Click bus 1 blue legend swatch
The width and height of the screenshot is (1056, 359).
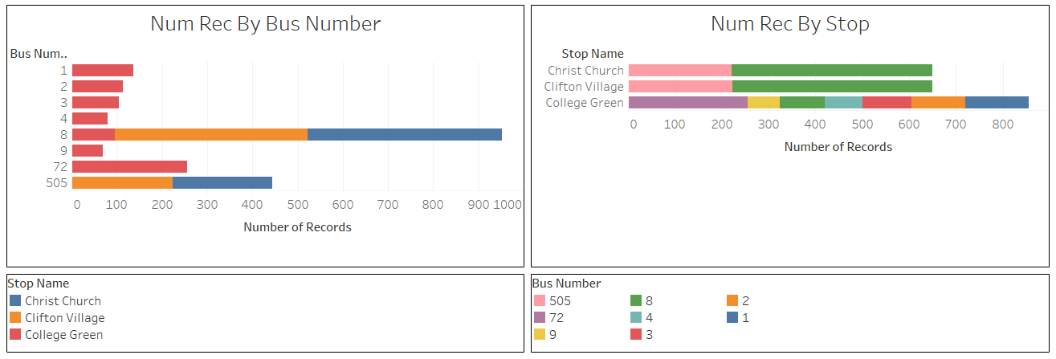pyautogui.click(x=732, y=317)
